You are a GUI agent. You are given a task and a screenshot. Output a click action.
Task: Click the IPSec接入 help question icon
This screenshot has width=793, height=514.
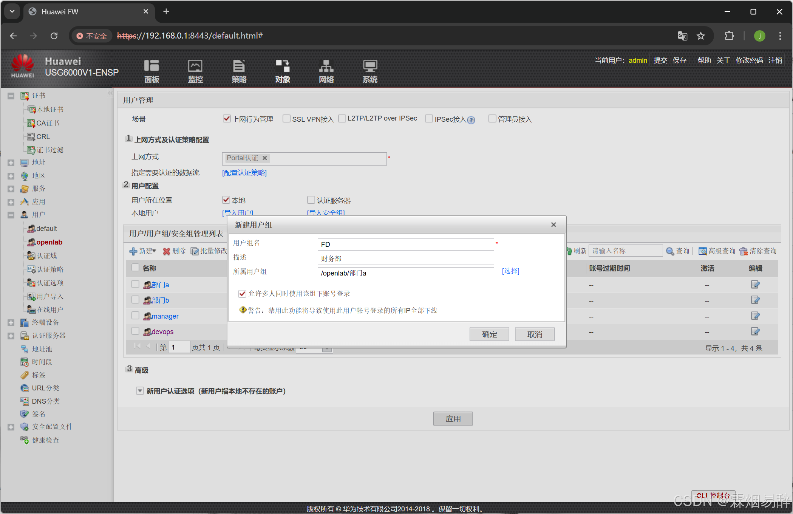pos(471,120)
